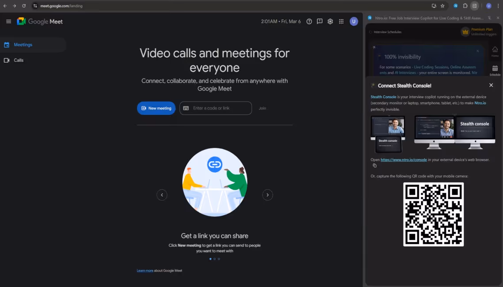Open the Meet help question mark icon

click(x=309, y=22)
